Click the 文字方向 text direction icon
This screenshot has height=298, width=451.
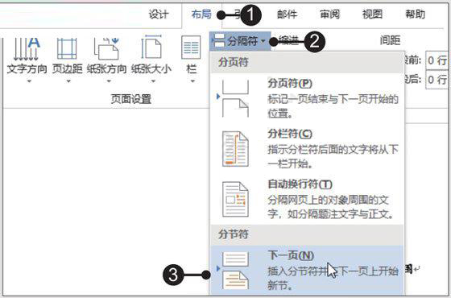27,48
